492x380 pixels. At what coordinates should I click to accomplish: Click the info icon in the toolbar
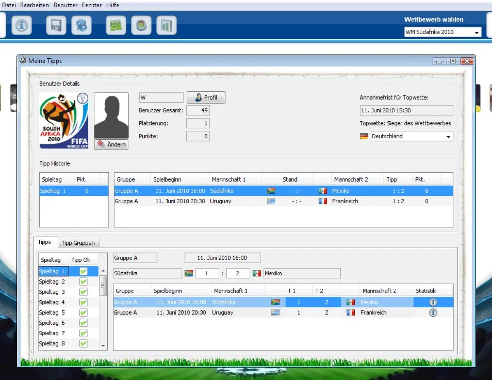pyautogui.click(x=22, y=25)
